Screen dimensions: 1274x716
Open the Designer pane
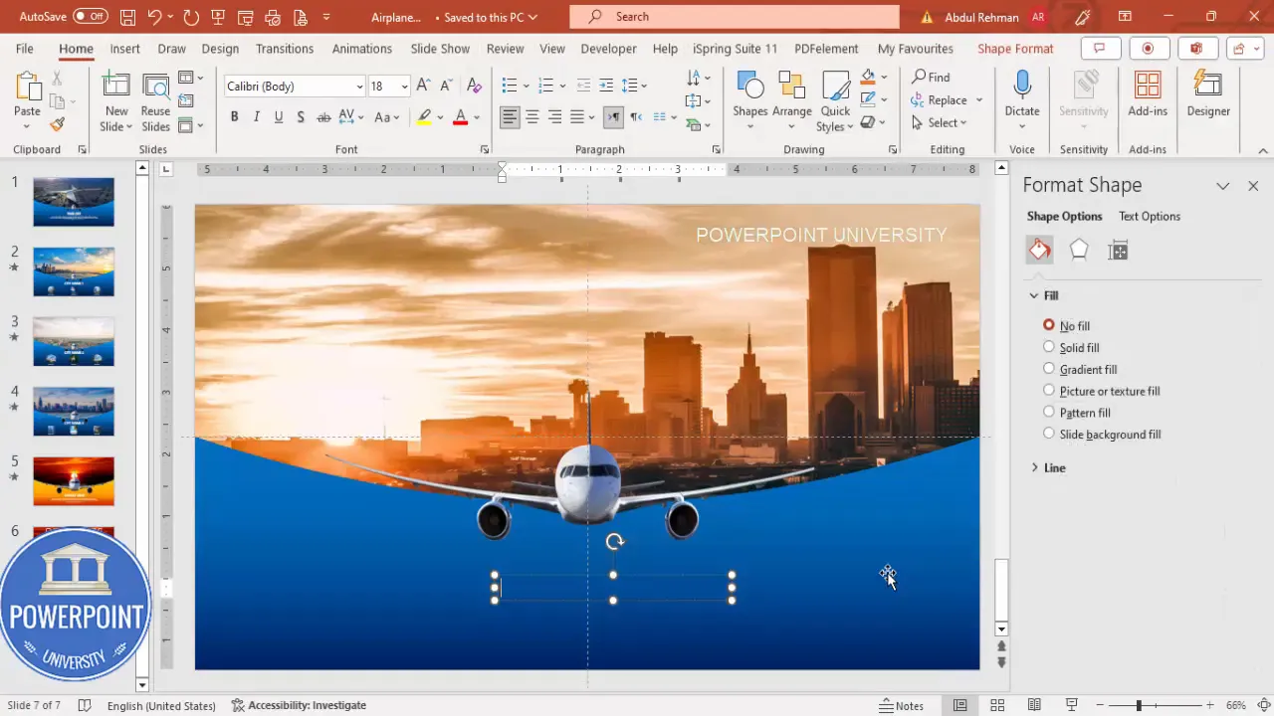tap(1208, 94)
